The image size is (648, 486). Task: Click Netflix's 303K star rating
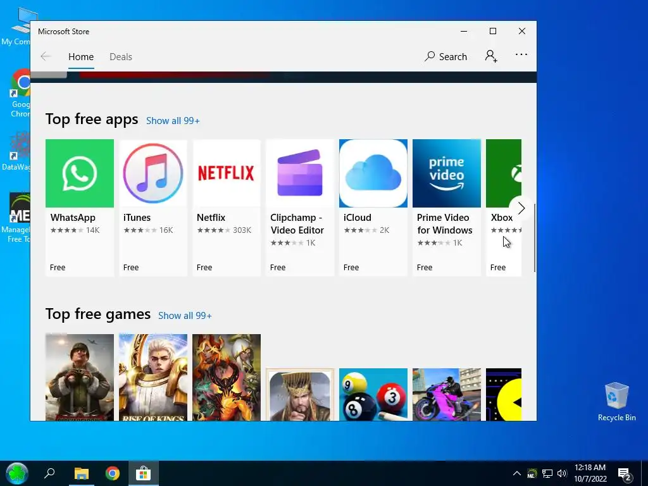tap(224, 230)
